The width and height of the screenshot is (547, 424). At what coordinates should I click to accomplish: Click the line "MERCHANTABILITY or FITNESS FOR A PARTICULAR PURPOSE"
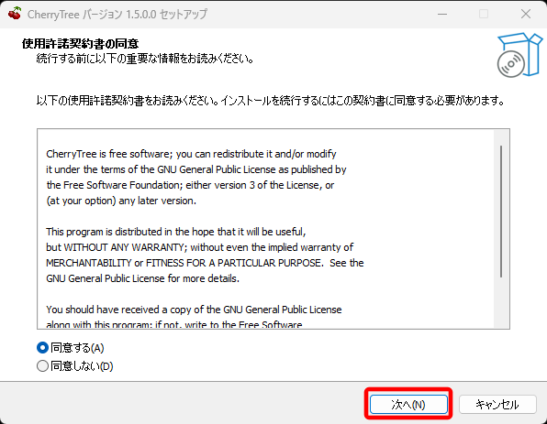coord(184,263)
